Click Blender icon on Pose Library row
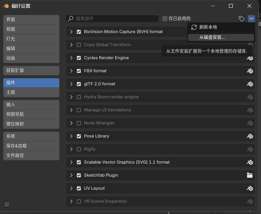This screenshot has height=214, width=261. point(250,136)
